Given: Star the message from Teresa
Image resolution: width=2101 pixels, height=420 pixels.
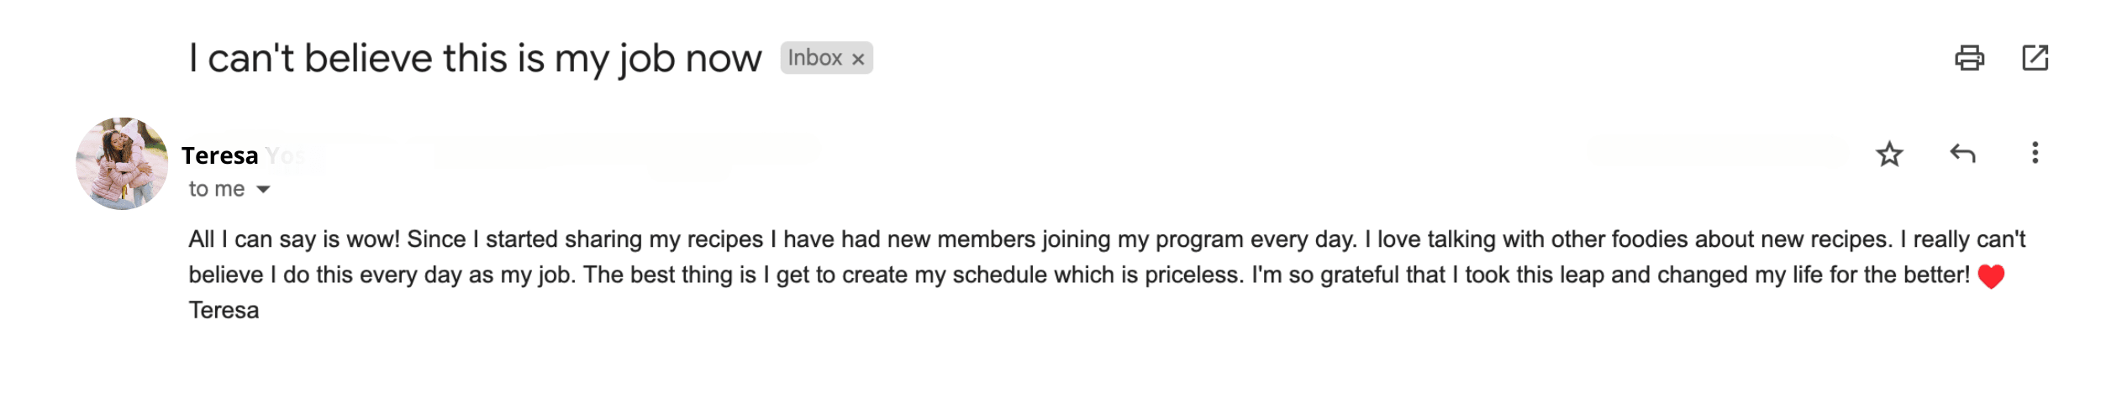Looking at the screenshot, I should click(x=1889, y=154).
